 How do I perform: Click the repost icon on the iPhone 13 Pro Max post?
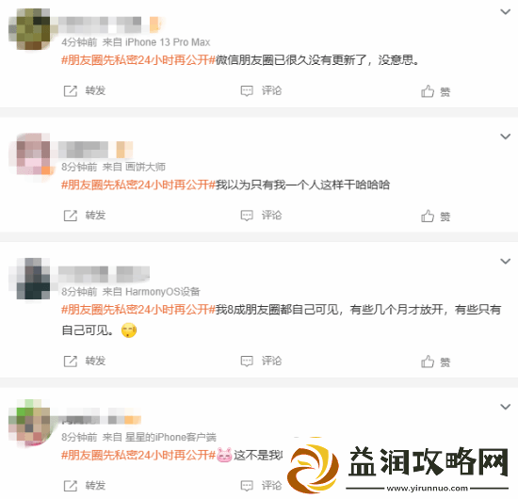click(70, 90)
